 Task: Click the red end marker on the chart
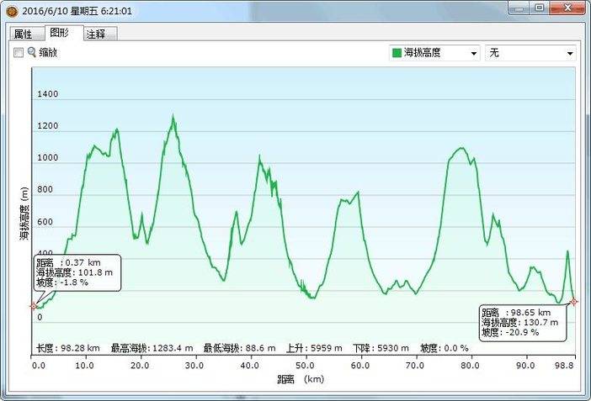(x=574, y=301)
